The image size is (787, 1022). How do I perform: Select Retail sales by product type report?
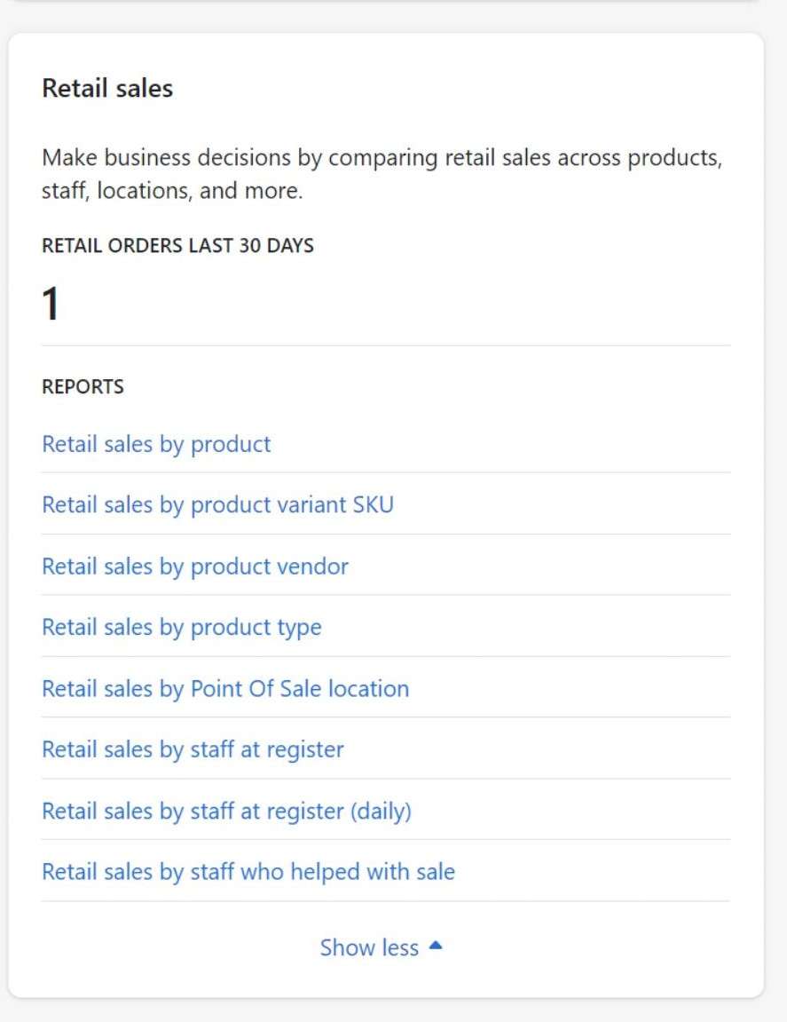(x=182, y=627)
